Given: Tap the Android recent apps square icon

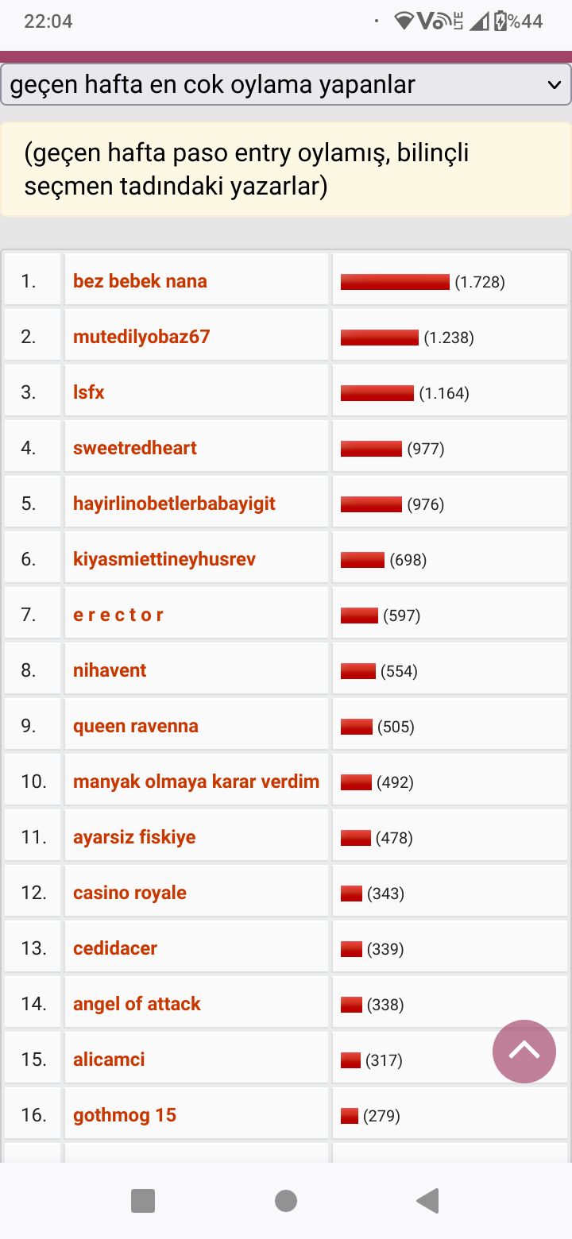Looking at the screenshot, I should [143, 1201].
